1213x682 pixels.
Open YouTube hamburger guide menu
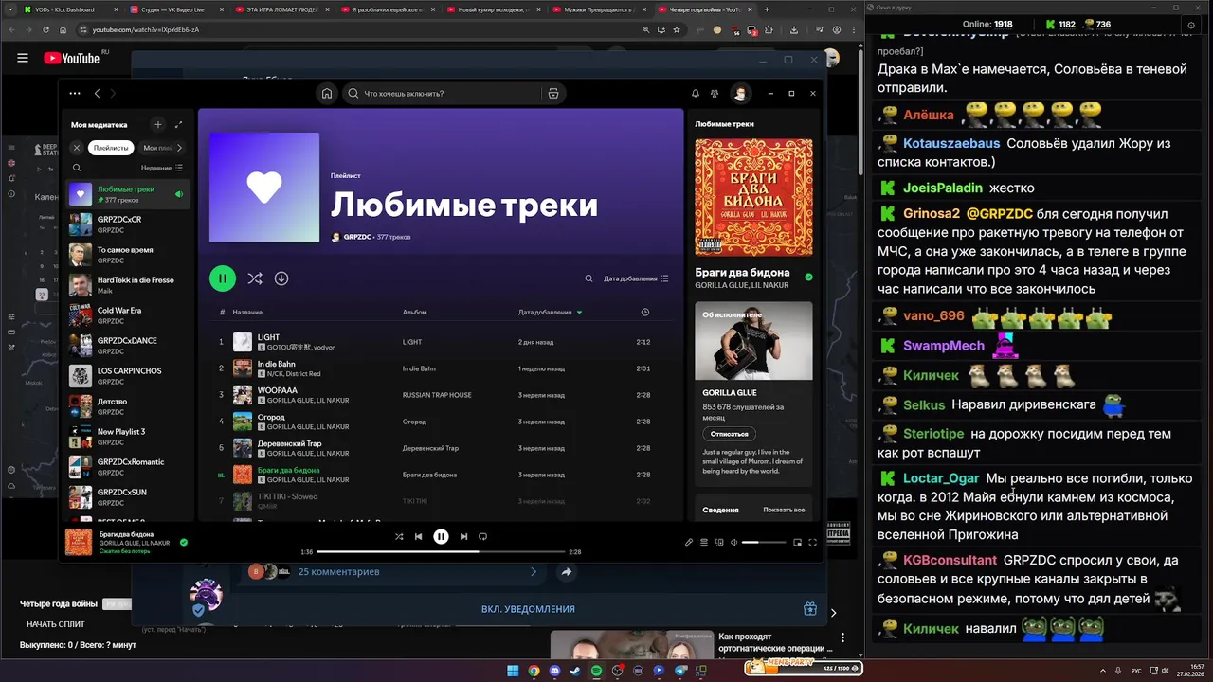[x=23, y=58]
